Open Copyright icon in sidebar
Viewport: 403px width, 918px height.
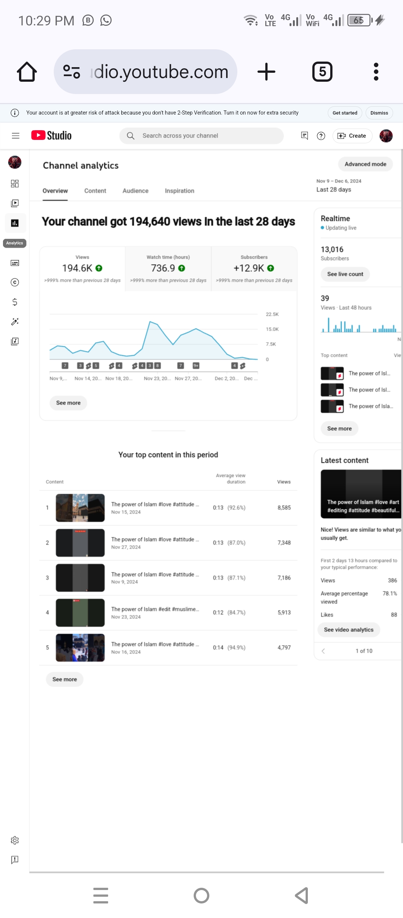point(15,282)
